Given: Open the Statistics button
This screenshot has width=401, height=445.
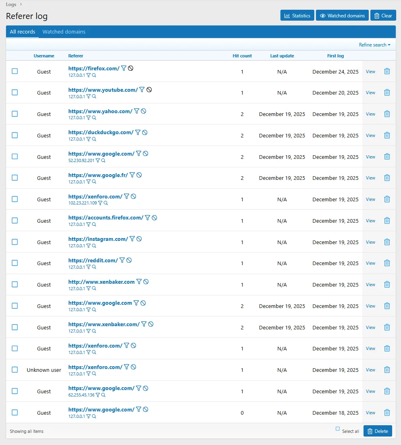Looking at the screenshot, I should [x=297, y=16].
